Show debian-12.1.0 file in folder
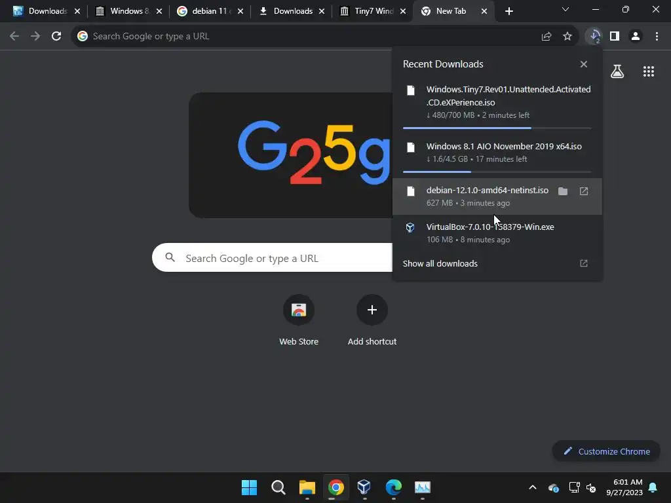This screenshot has width=671, height=503. coord(563,191)
